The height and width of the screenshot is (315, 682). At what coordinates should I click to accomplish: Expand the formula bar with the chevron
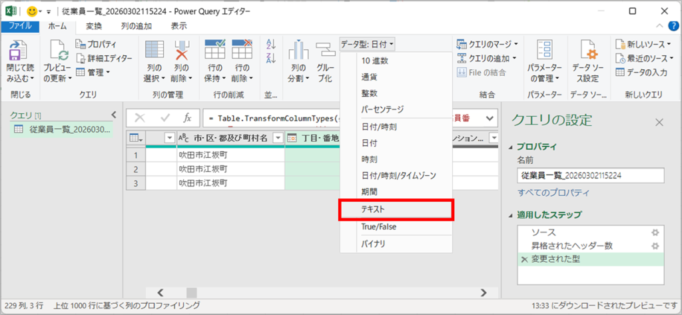click(x=491, y=117)
